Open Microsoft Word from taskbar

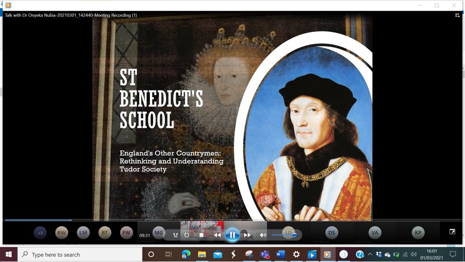(x=280, y=255)
